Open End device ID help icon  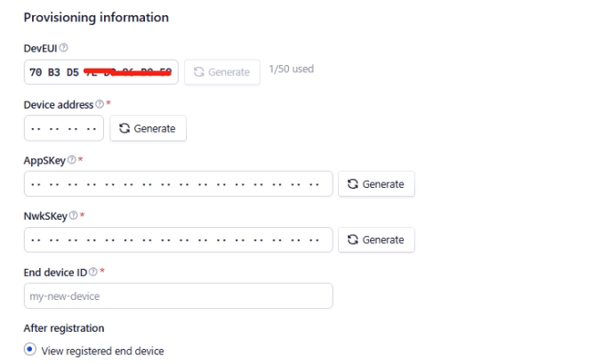[x=92, y=271]
